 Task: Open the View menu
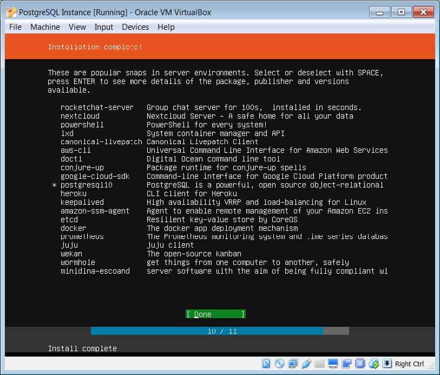point(77,27)
